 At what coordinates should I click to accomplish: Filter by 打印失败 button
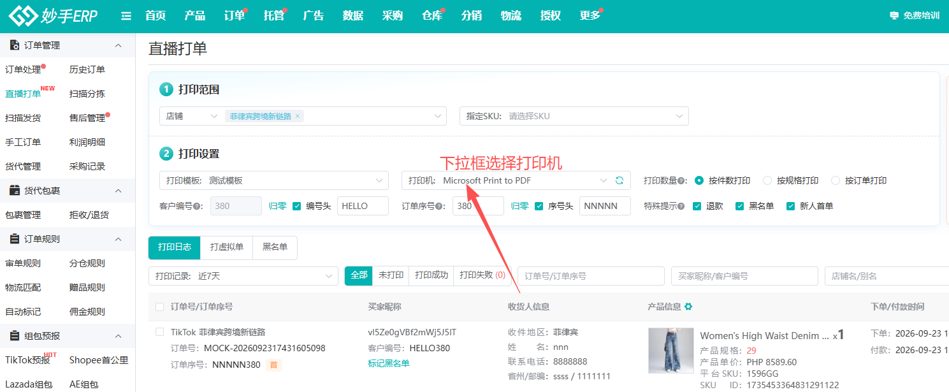tap(482, 275)
